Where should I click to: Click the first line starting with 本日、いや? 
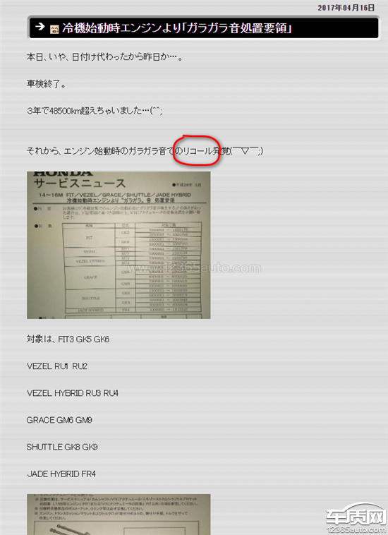[105, 56]
